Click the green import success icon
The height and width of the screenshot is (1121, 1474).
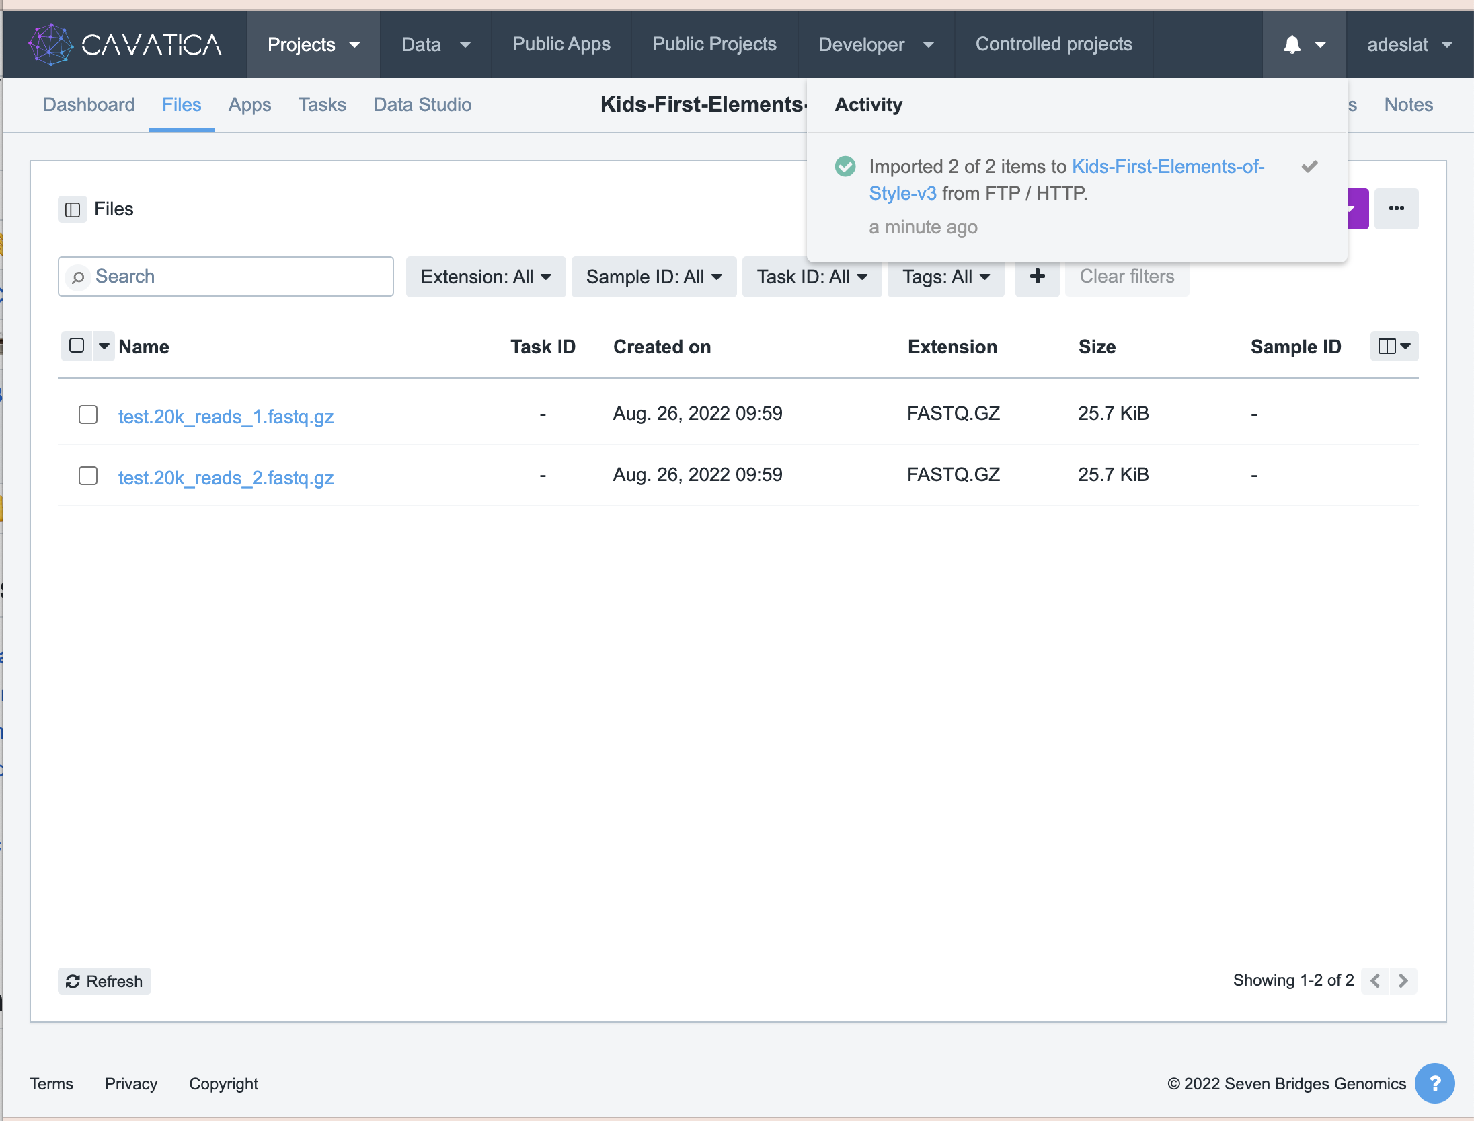(x=845, y=166)
